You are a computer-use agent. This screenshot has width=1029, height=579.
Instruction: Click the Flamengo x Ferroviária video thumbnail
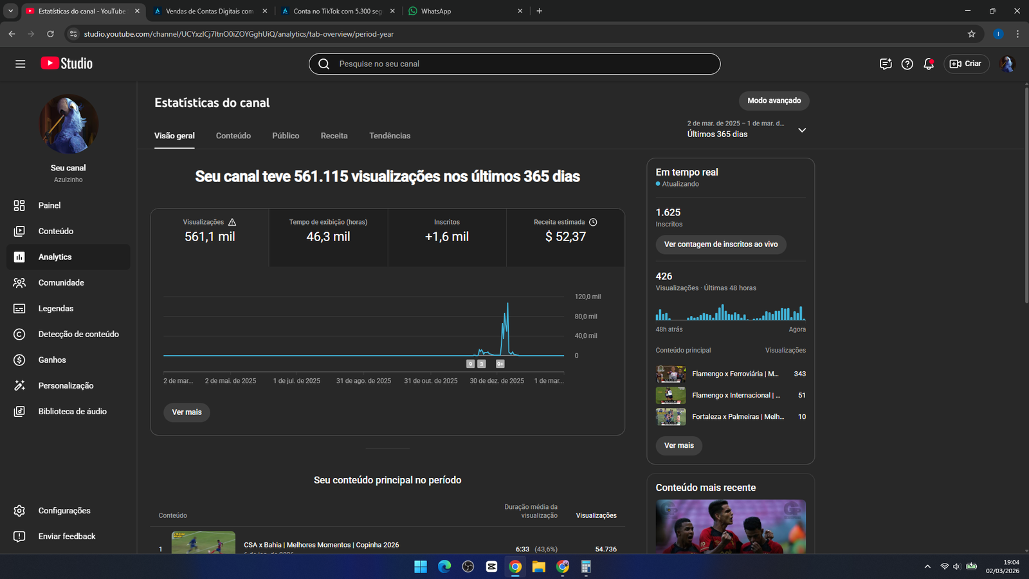point(671,374)
